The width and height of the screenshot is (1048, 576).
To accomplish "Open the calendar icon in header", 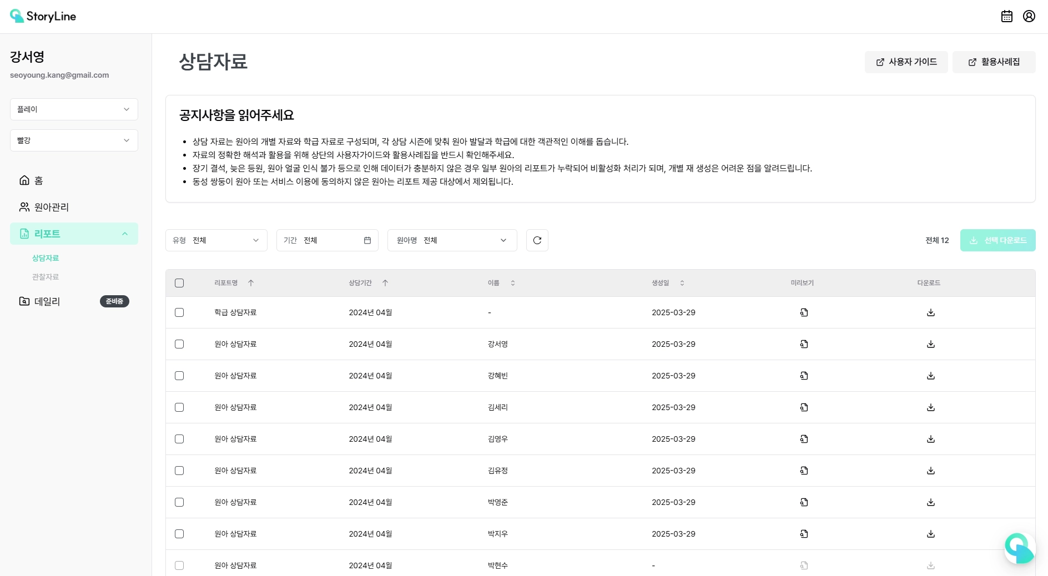I will [x=1007, y=16].
